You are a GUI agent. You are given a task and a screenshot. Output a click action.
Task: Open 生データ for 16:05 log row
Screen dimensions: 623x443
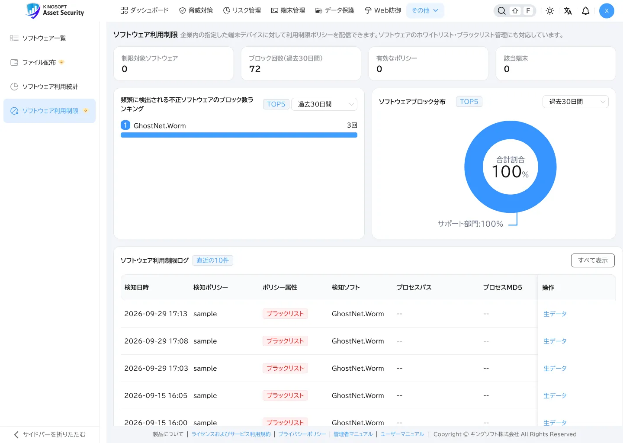(555, 396)
